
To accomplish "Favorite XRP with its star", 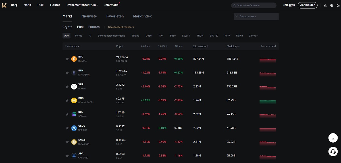I will pyautogui.click(x=67, y=87).
